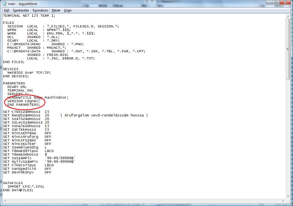Click the 'TERMINAL ON;' line
293x206 pixels.
[20, 90]
